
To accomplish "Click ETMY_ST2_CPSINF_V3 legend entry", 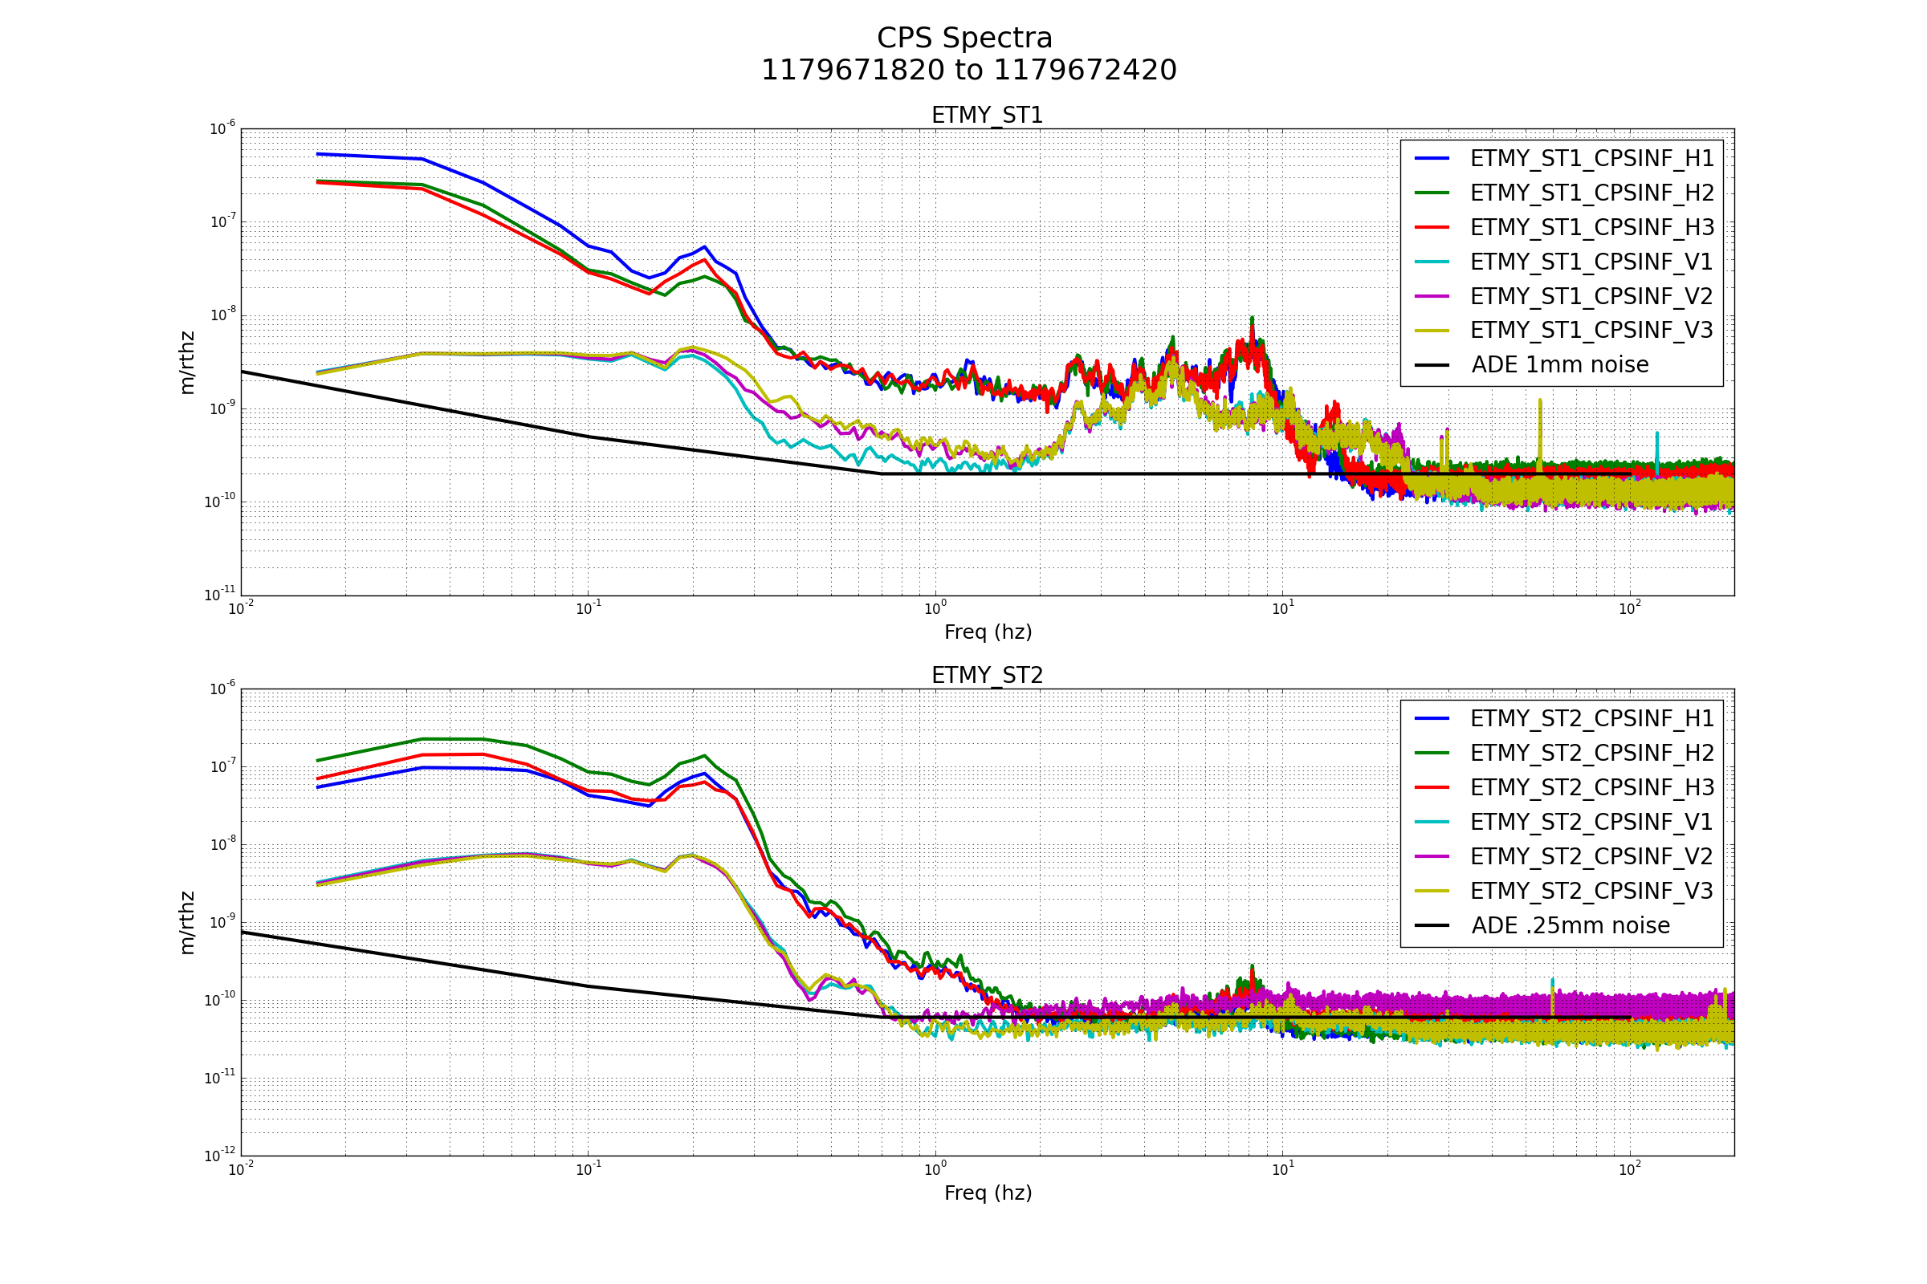I will (x=1591, y=891).
